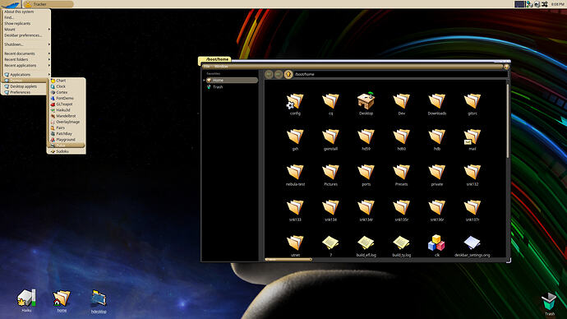567x319 pixels.
Task: Launch OverlayImage demo
Action: (67, 122)
